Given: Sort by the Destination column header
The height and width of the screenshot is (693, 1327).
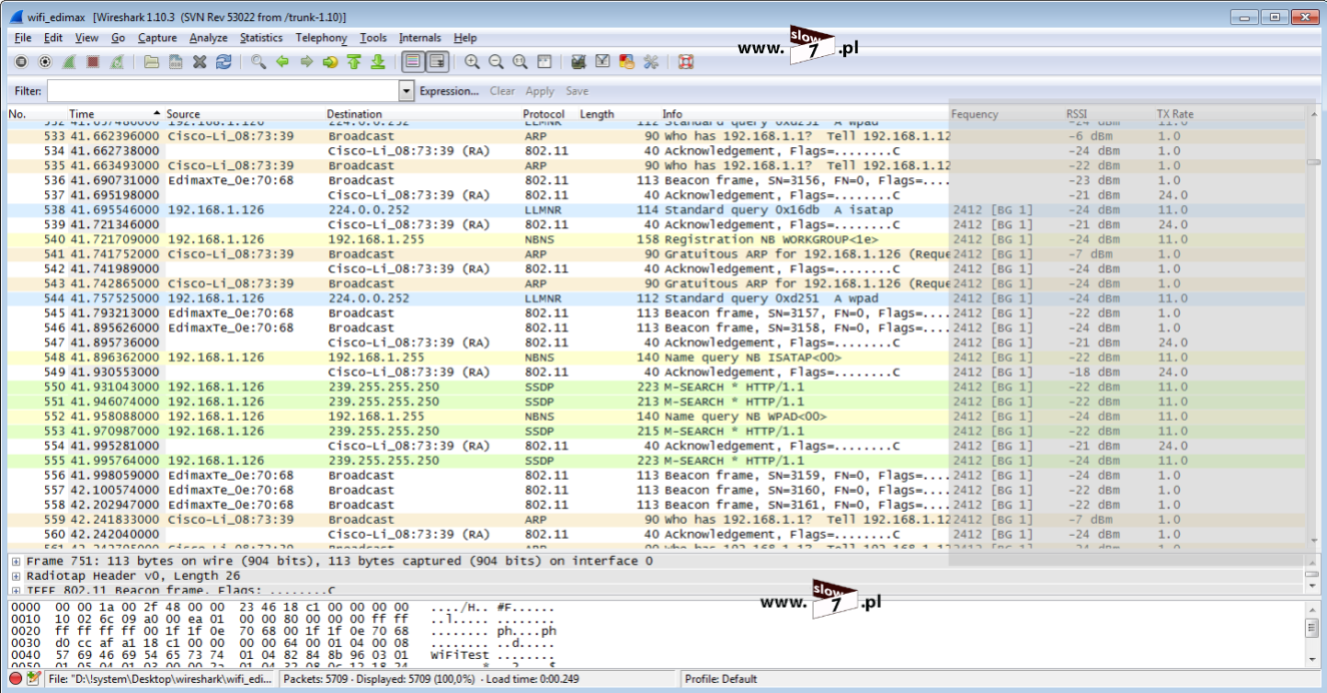Looking at the screenshot, I should [x=354, y=114].
